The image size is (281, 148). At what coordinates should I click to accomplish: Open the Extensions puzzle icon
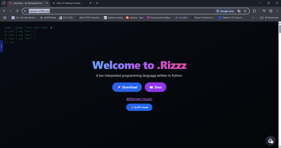click(254, 11)
